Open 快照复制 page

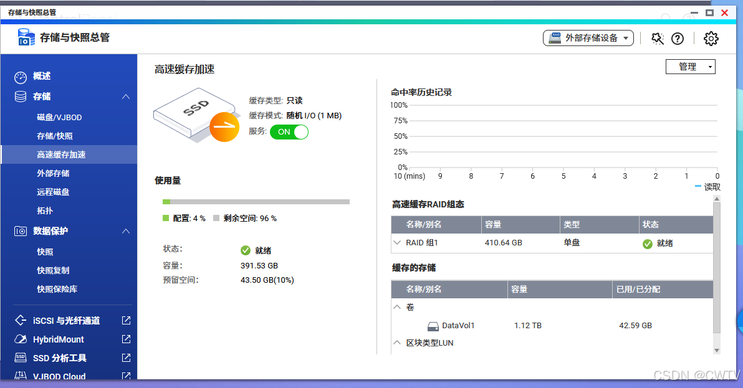click(53, 271)
